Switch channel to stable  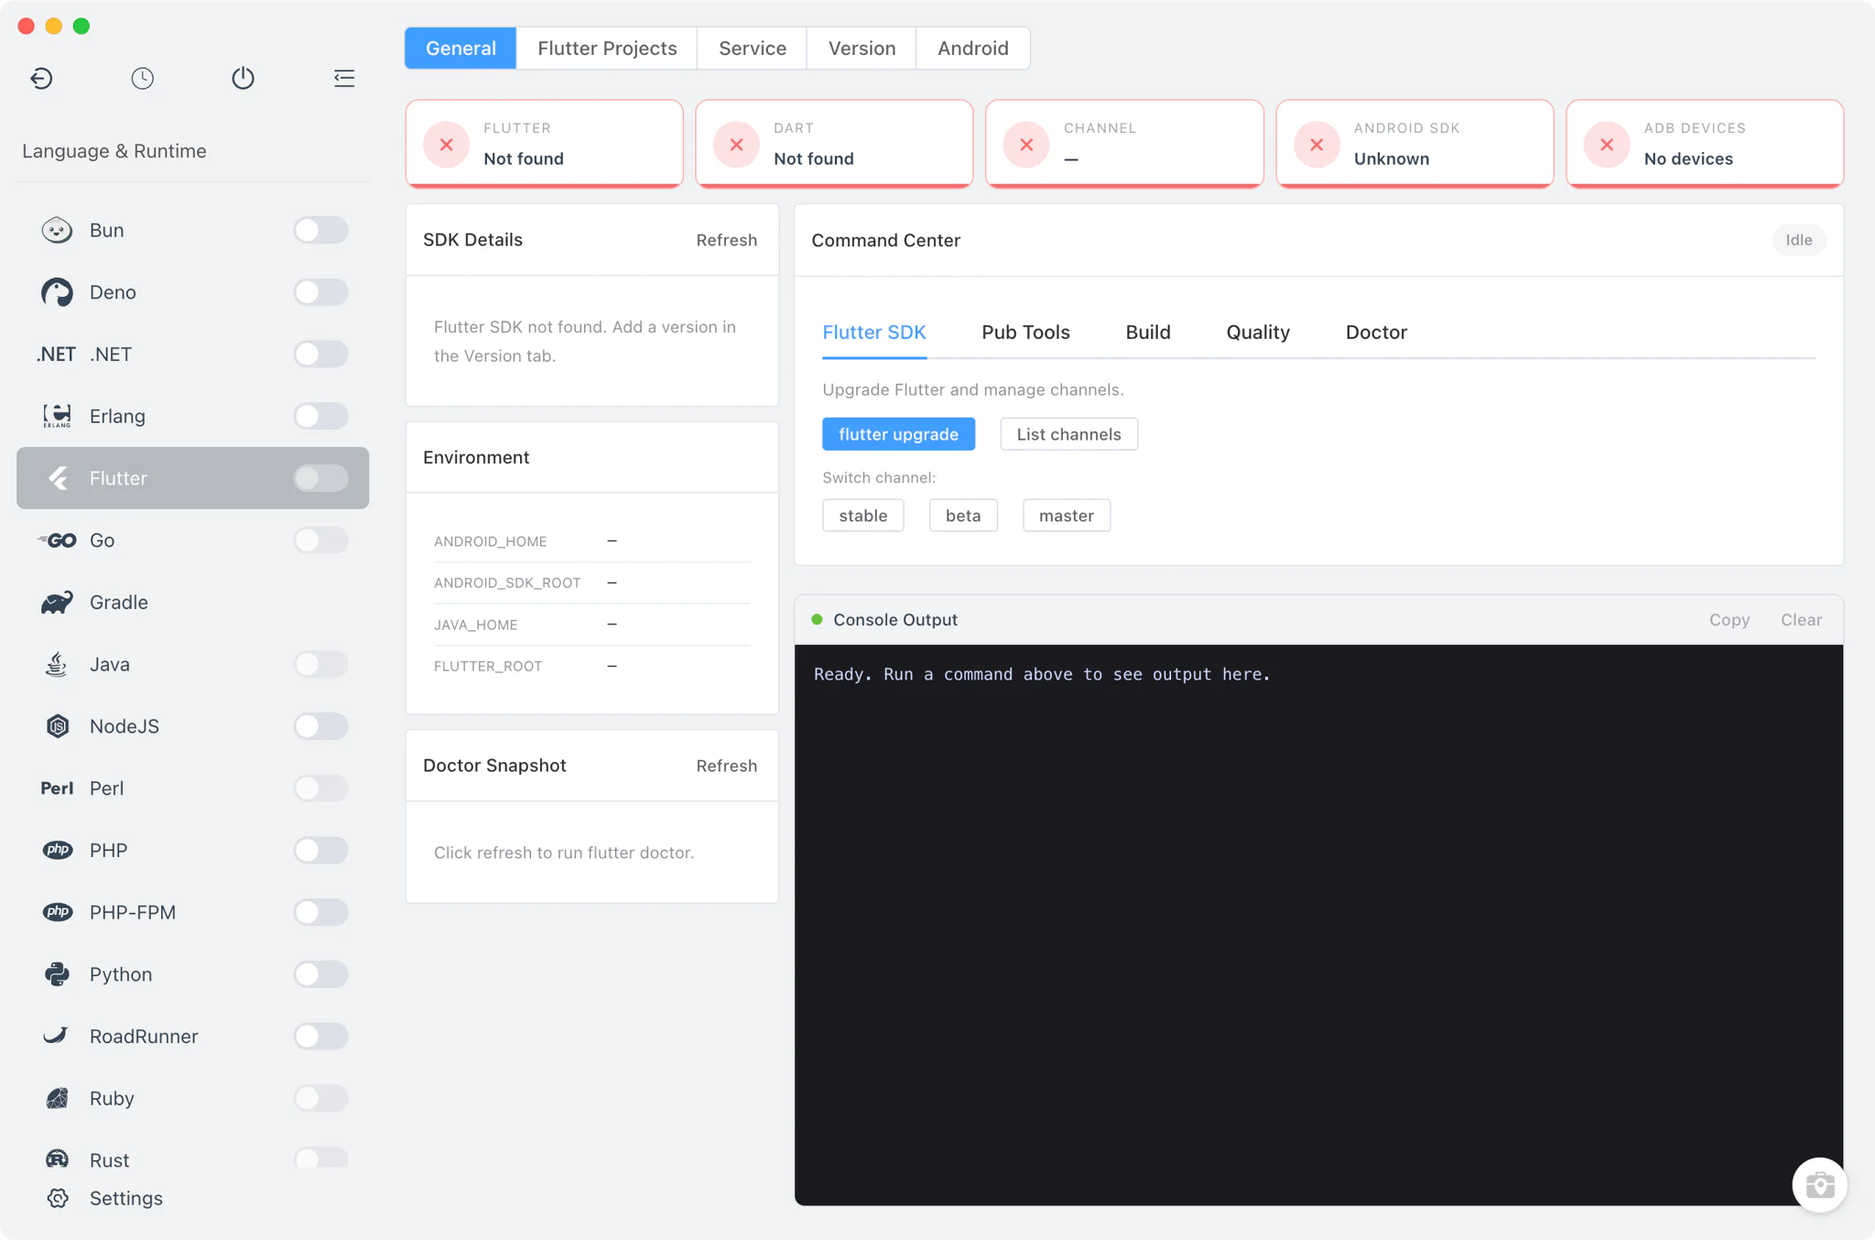(862, 516)
